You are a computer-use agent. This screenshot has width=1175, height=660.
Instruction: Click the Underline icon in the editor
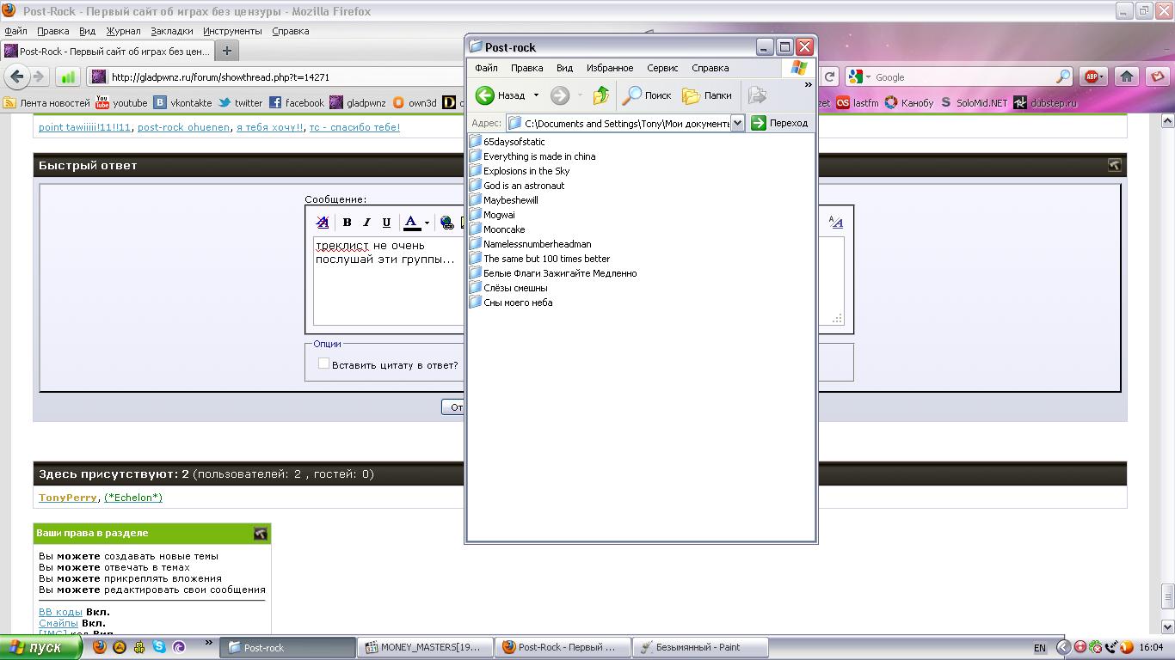[386, 223]
